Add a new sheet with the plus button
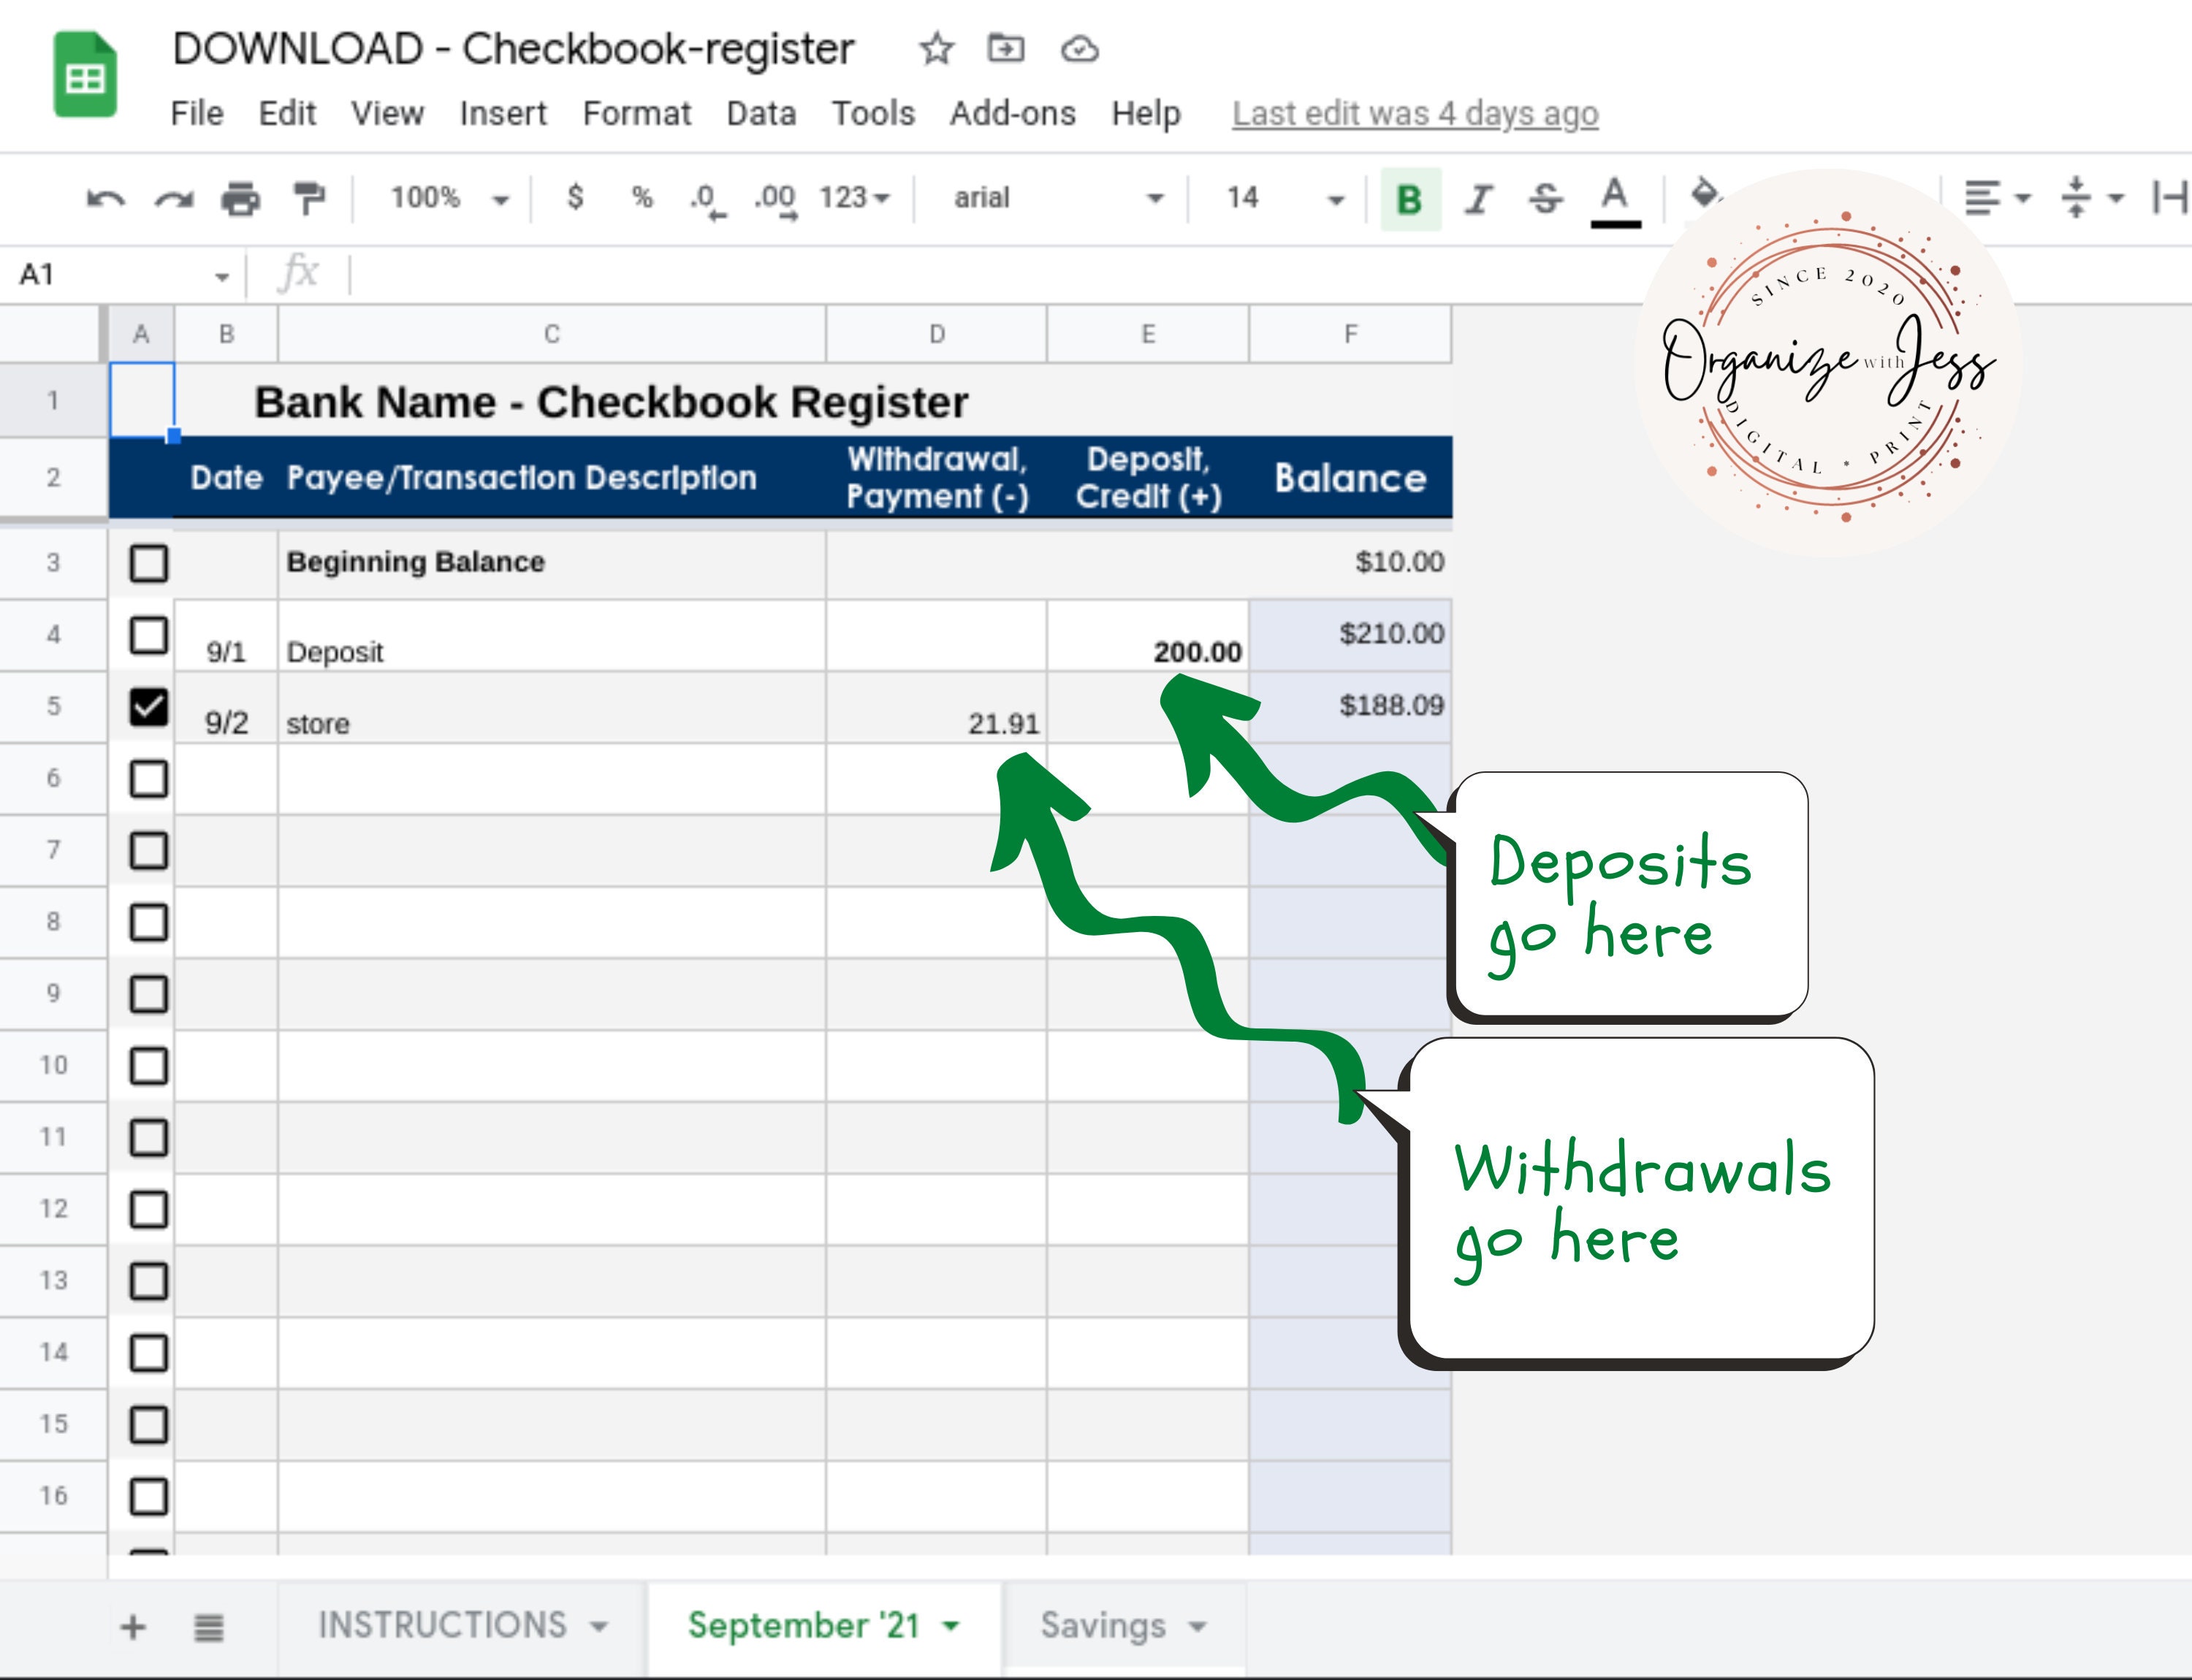 click(133, 1625)
